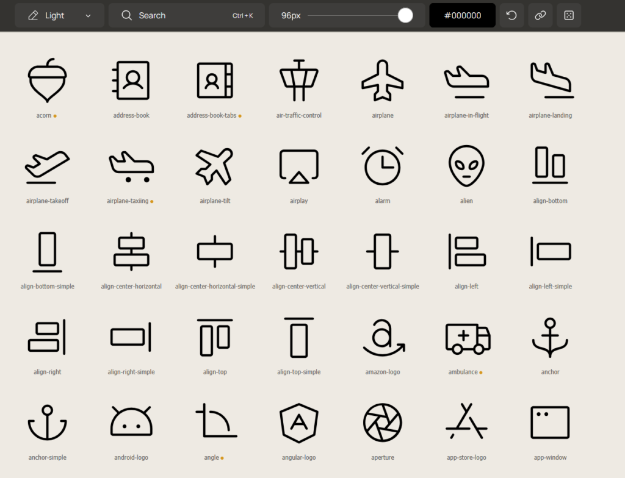The image size is (625, 478).
Task: Choose the address-book icon
Action: [x=131, y=80]
